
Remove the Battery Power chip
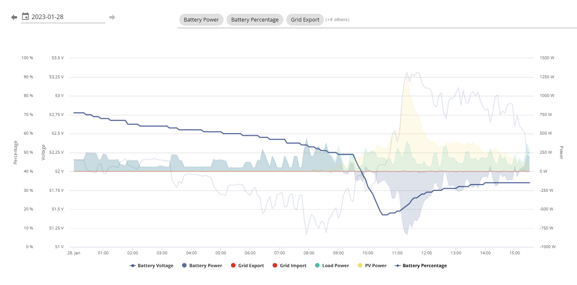point(201,19)
